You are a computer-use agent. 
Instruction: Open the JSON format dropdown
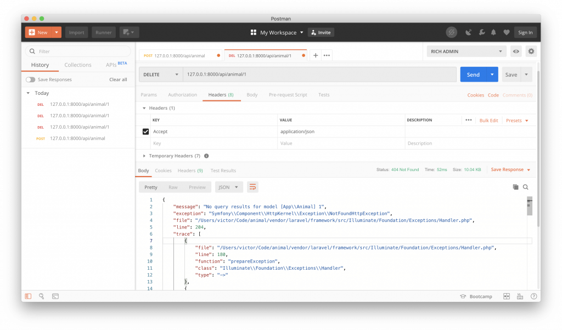tap(229, 187)
